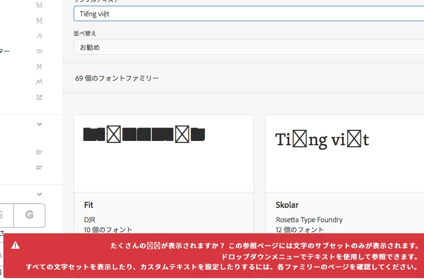
Task: Focus the Tiếng việt sample text field
Action: (249, 14)
